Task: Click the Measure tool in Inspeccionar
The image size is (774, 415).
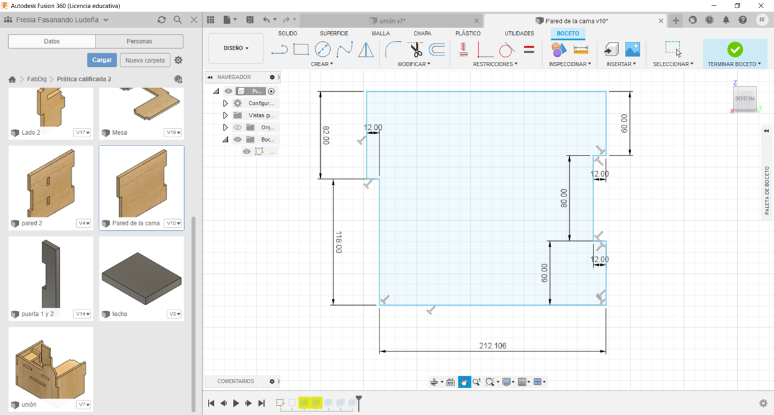Action: (x=580, y=49)
